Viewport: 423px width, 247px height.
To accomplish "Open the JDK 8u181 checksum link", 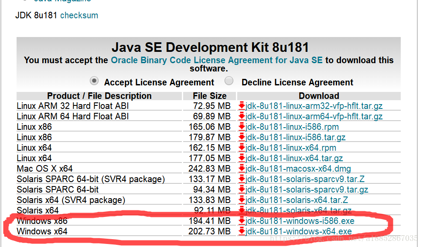I will point(79,15).
